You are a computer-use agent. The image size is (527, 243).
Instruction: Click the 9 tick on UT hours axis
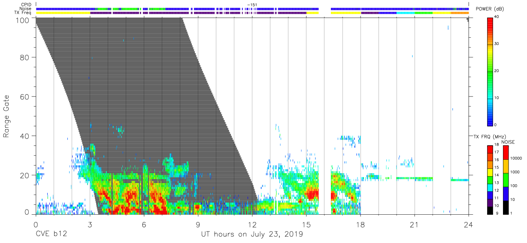point(198,225)
